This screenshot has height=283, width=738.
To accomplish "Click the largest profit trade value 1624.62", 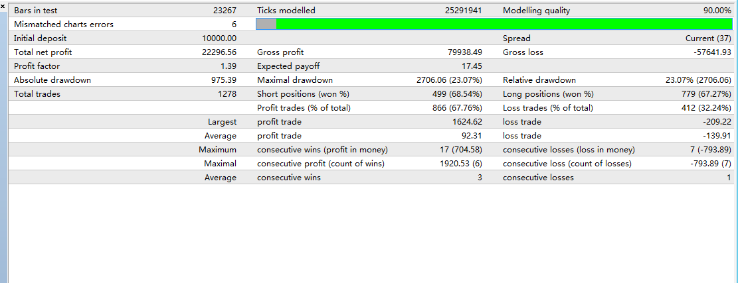I will pyautogui.click(x=467, y=122).
